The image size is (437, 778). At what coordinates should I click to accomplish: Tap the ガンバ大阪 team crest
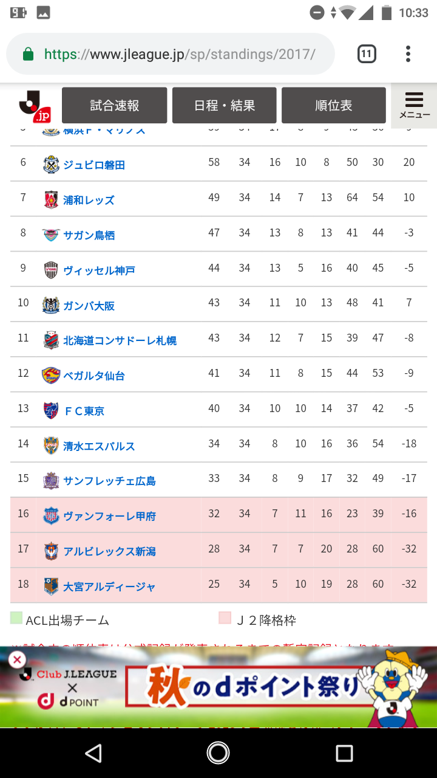[x=51, y=305]
